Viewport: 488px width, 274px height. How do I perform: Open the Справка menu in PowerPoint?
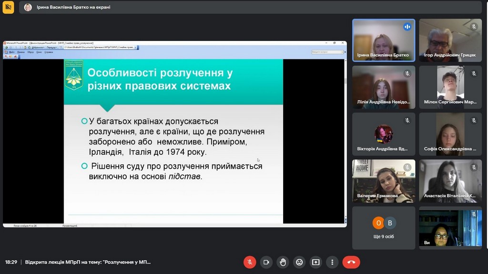(49, 52)
